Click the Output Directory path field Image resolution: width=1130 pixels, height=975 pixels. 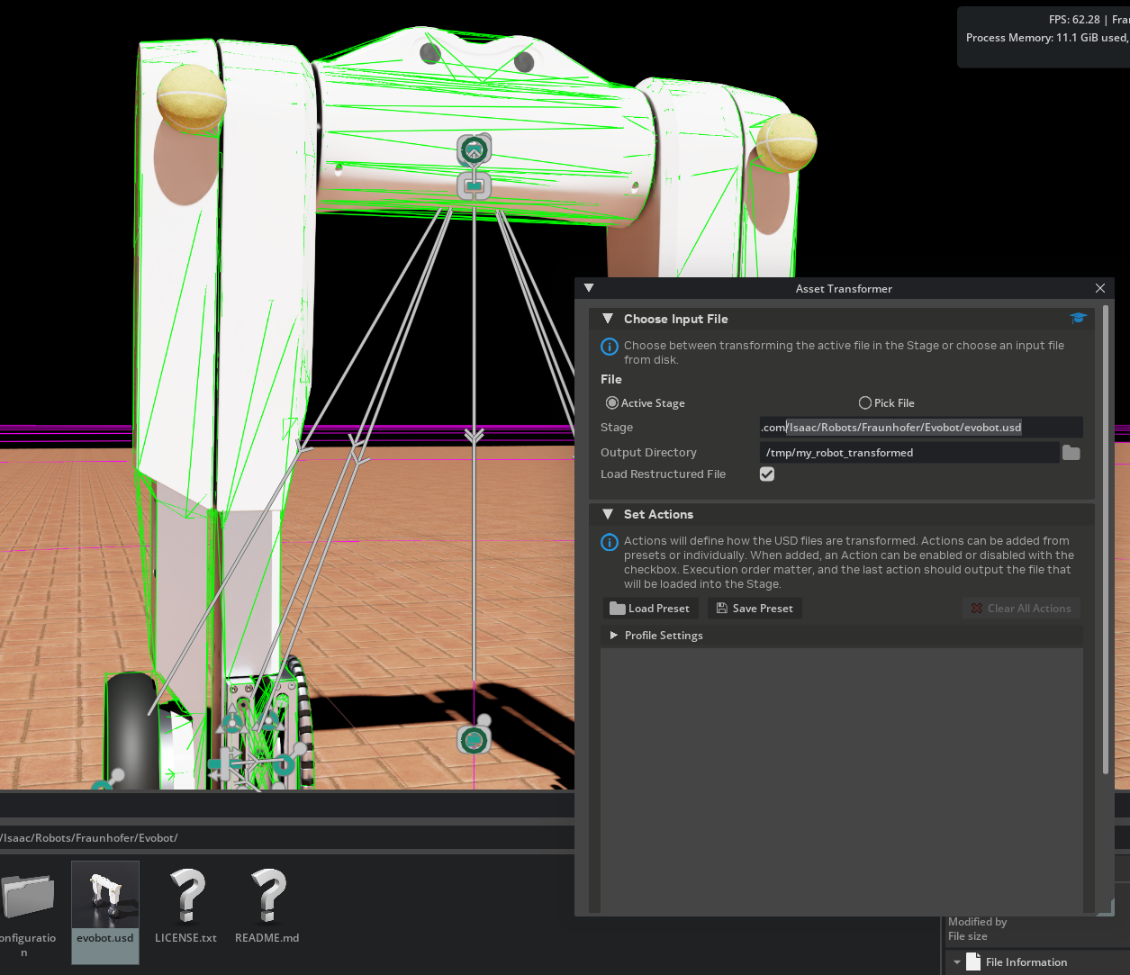tap(909, 453)
